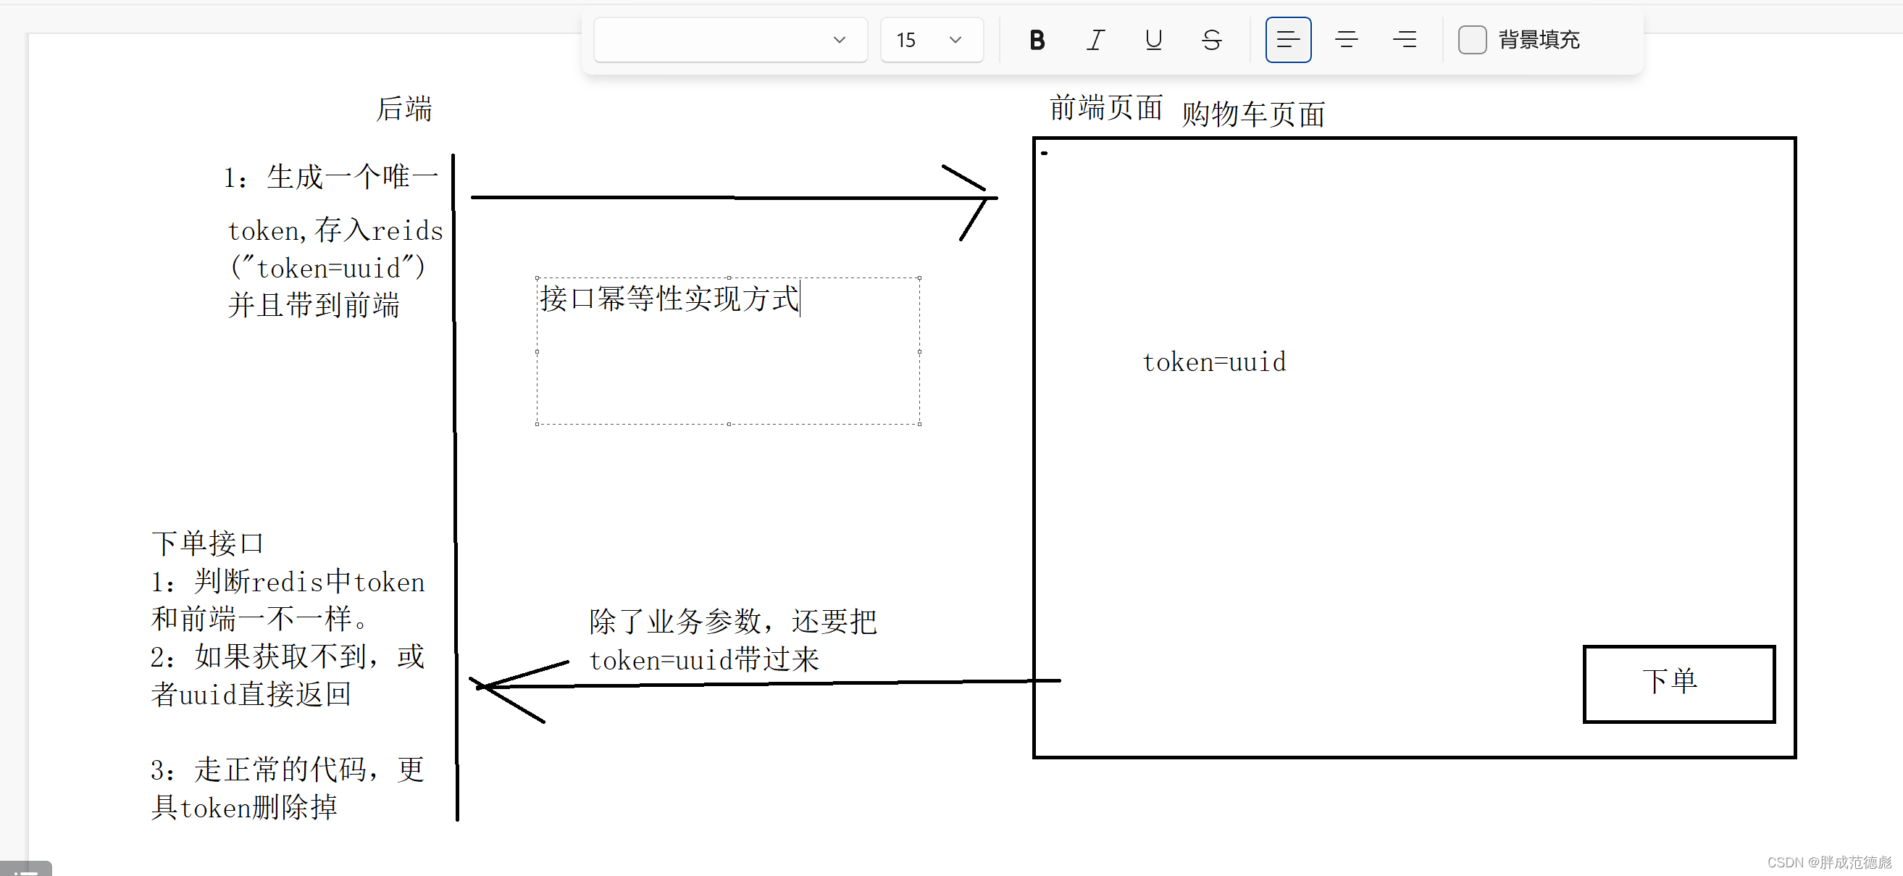
Task: Center align the text
Action: pos(1346,40)
